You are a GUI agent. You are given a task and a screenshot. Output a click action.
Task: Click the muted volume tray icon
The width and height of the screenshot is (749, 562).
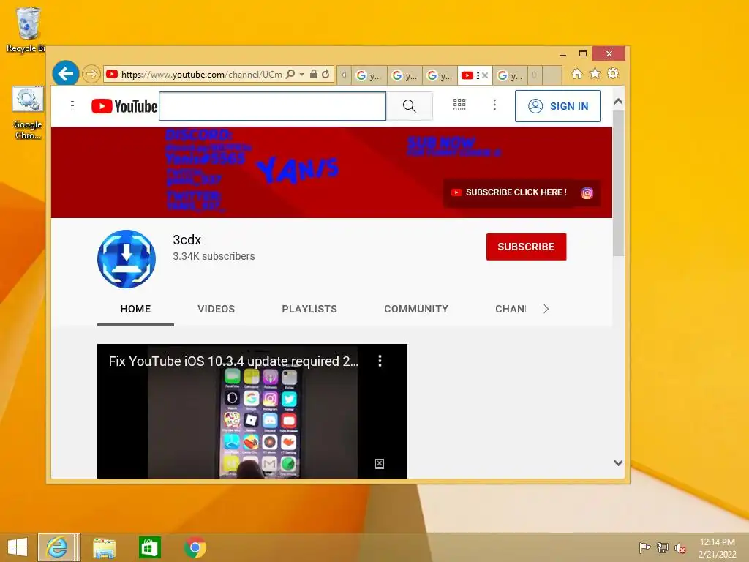[x=680, y=548]
